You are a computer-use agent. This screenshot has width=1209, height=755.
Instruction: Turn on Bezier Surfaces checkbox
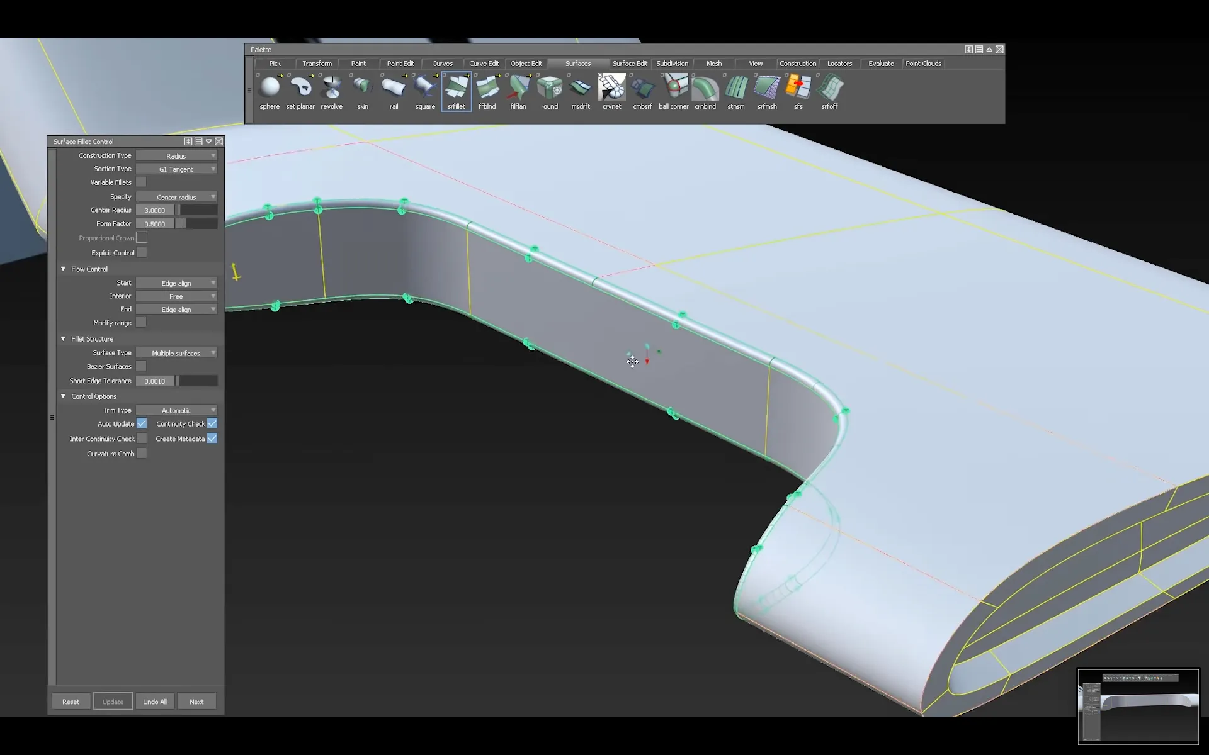(142, 366)
